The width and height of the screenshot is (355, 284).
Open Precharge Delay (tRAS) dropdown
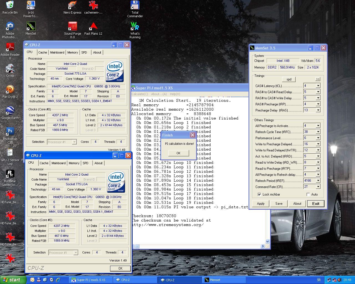318,110
